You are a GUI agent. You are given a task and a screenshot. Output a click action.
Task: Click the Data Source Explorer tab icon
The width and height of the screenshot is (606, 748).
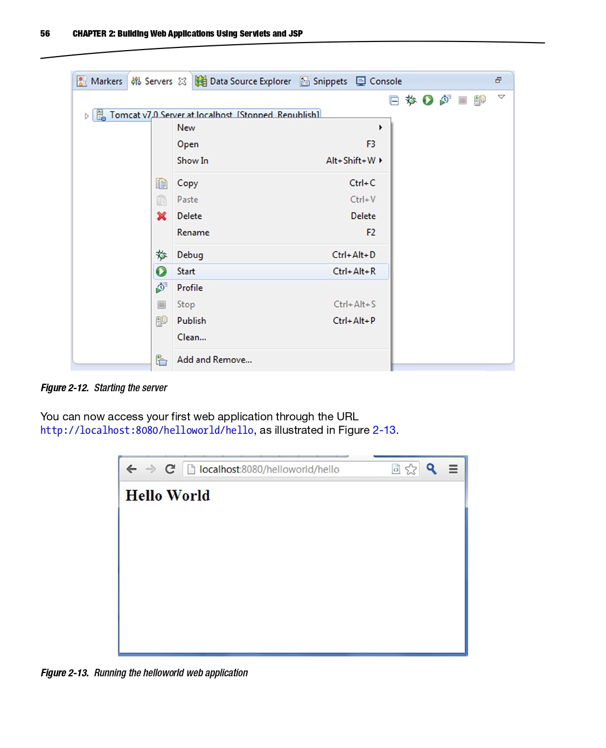tap(201, 81)
